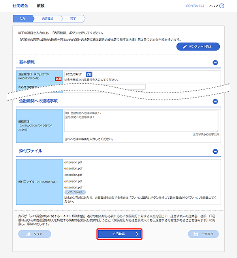The height and width of the screenshot is (258, 237).
Task: Open the help question mark icon
Action: [222, 6]
